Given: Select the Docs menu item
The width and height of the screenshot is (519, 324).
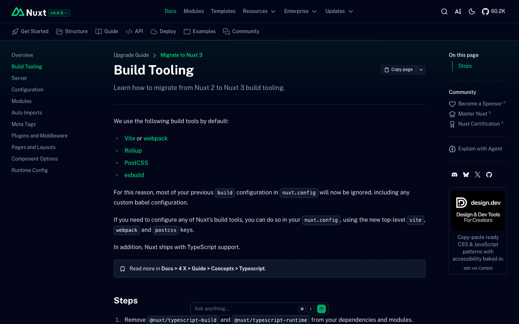Looking at the screenshot, I should pyautogui.click(x=170, y=11).
